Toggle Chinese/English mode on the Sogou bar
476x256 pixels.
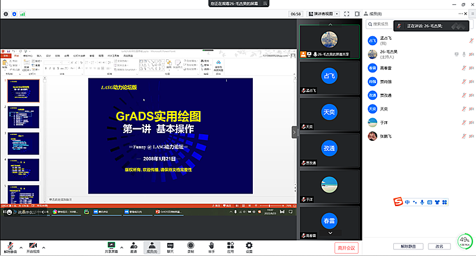click(x=407, y=203)
